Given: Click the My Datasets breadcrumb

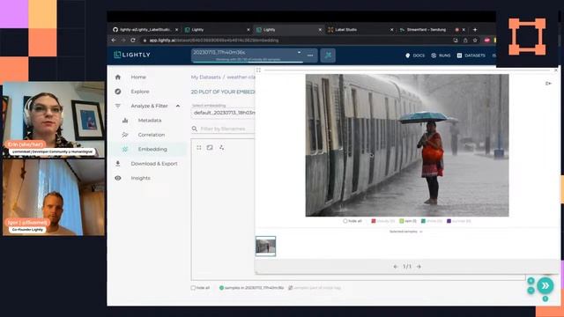Looking at the screenshot, I should pyautogui.click(x=205, y=77).
